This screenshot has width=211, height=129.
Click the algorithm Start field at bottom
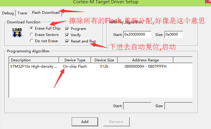click(137, 106)
